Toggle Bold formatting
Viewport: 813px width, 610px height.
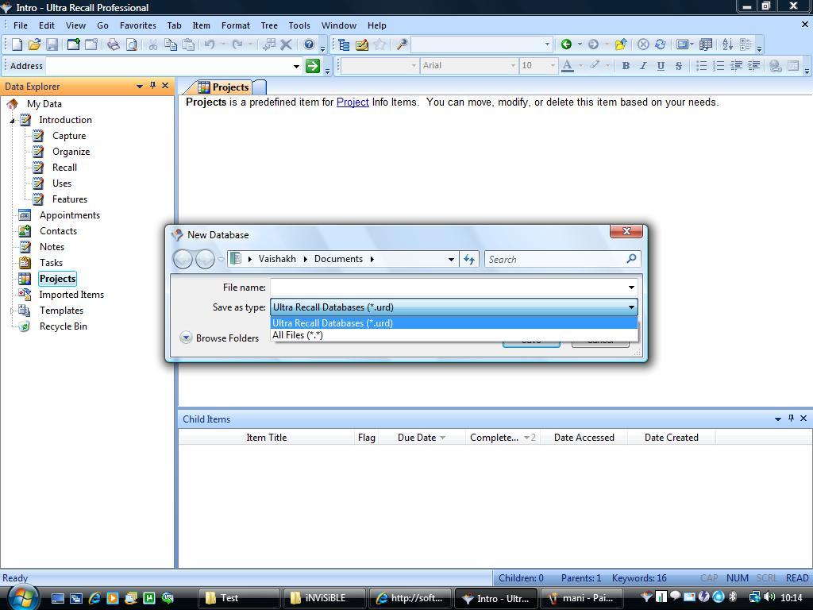click(x=626, y=66)
